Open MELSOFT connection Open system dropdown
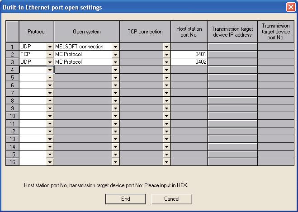 point(115,47)
